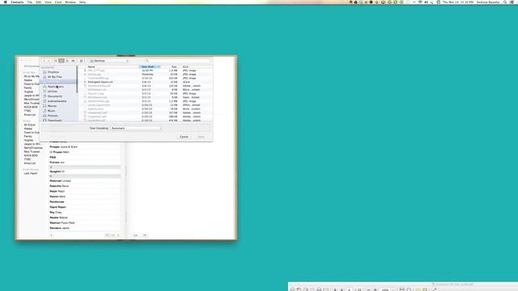Open the File menu
The width and height of the screenshot is (518, 291).
[30, 2]
